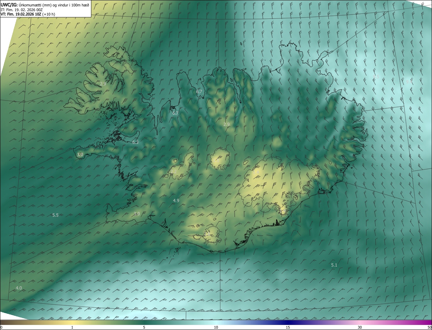
Task: Click the 5.5 value over the southwest ocean
Action: click(x=56, y=215)
